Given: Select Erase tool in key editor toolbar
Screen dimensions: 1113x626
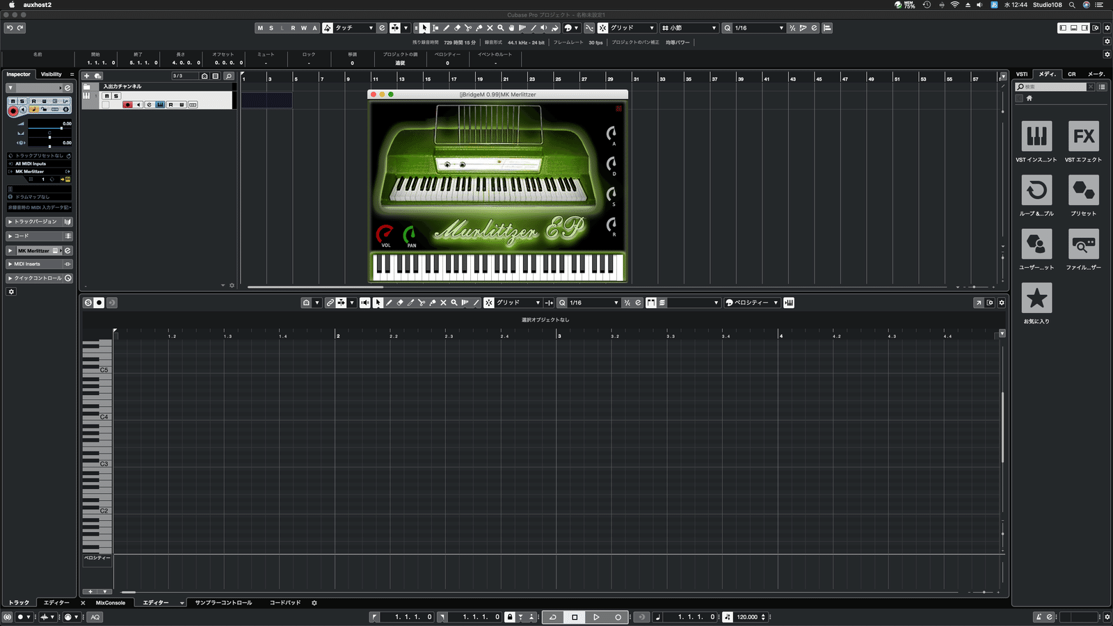Looking at the screenshot, I should tap(400, 303).
